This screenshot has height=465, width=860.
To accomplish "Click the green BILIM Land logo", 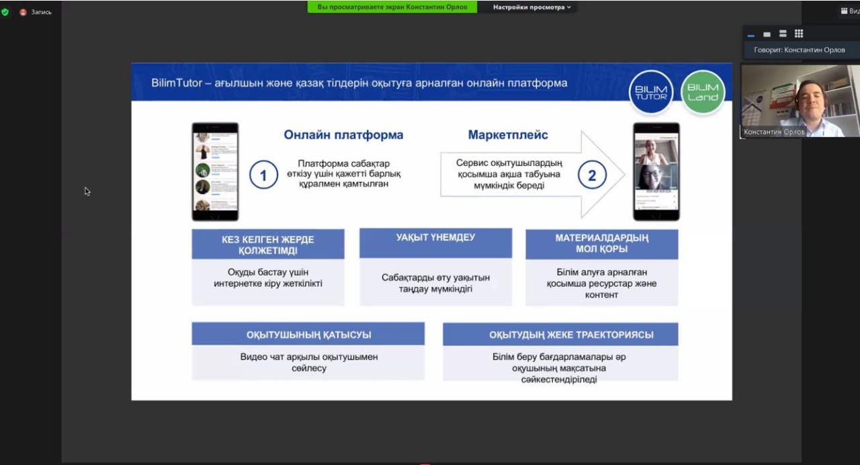I will point(703,92).
